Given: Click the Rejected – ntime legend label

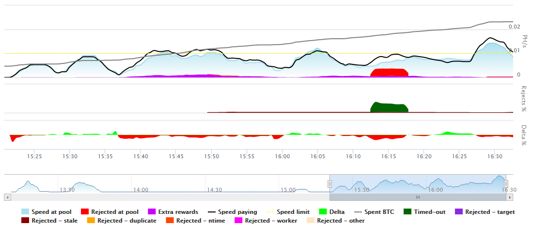Looking at the screenshot, I should (201, 221).
